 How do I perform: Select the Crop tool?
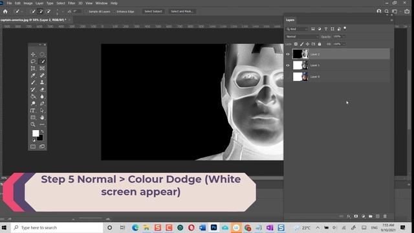coord(33,69)
